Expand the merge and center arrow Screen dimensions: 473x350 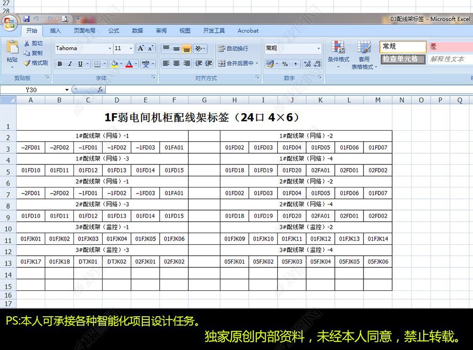(257, 63)
